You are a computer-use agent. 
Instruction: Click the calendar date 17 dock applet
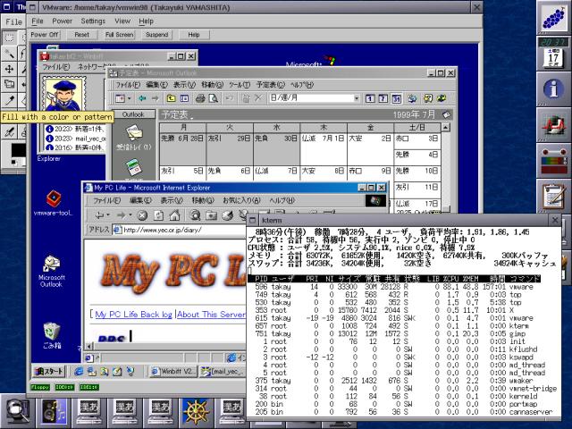(x=553, y=58)
